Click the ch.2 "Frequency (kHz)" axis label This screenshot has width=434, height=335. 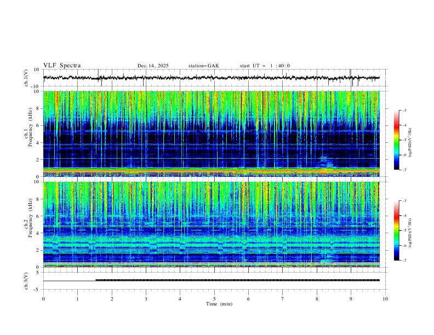pos(30,218)
